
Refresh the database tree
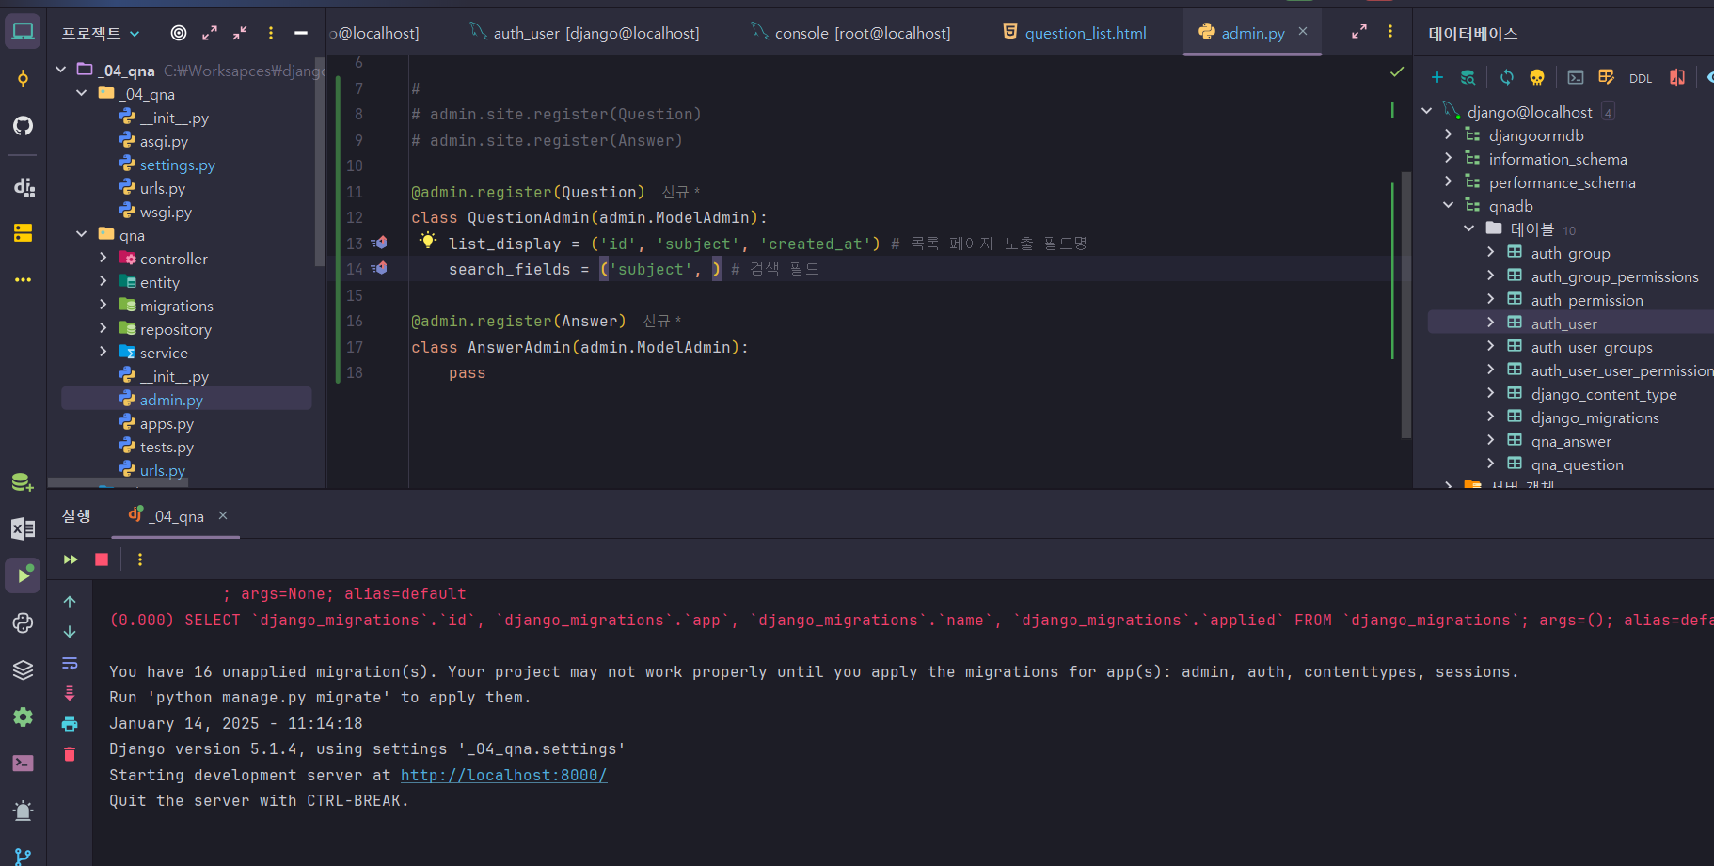click(x=1507, y=77)
